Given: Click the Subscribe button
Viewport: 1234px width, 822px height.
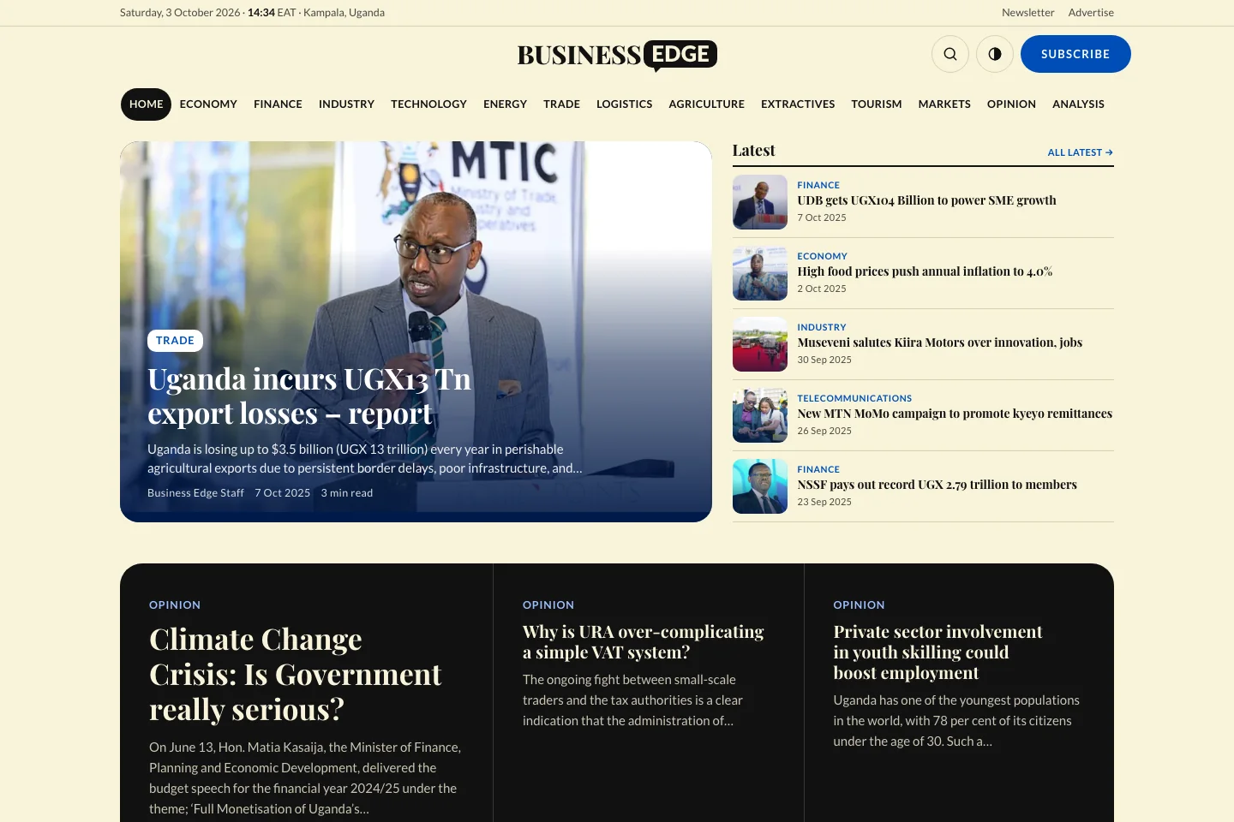Looking at the screenshot, I should pyautogui.click(x=1075, y=54).
